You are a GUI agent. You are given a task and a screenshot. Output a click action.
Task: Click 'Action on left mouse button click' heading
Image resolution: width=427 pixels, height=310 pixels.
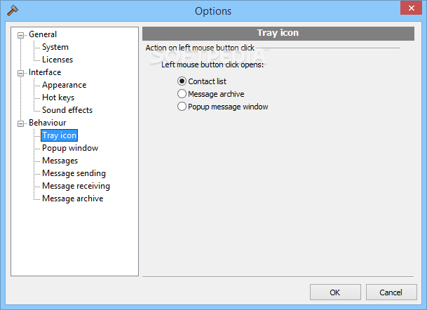[200, 48]
